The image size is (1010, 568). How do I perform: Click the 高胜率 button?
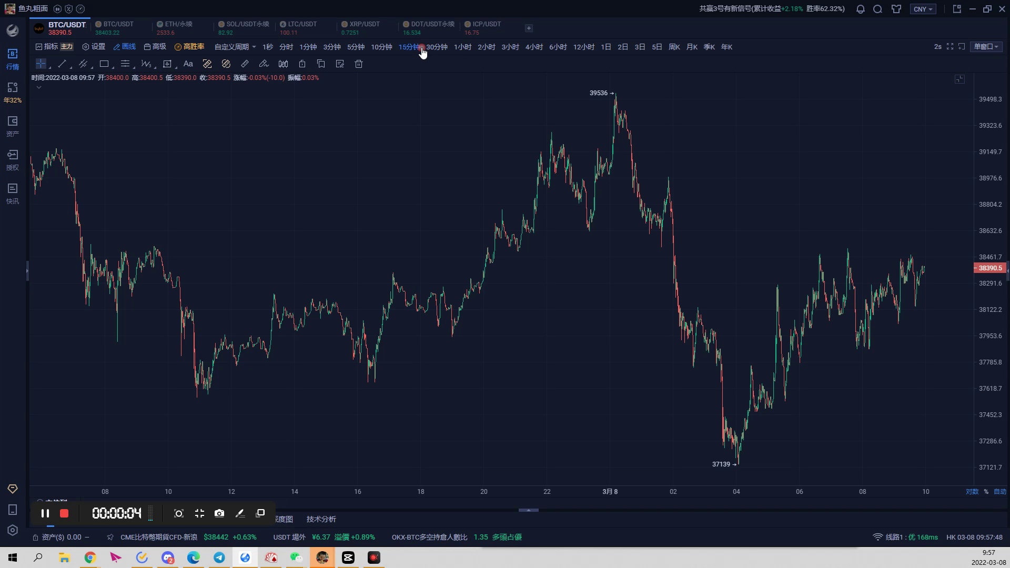point(189,47)
